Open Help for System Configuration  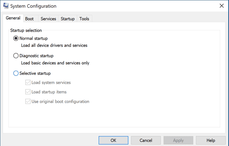pos(211,140)
